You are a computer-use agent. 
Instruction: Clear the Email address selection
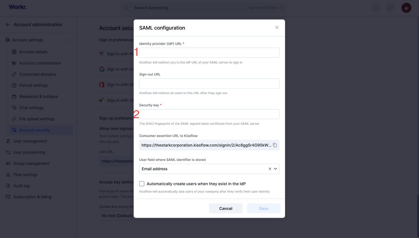(270, 169)
